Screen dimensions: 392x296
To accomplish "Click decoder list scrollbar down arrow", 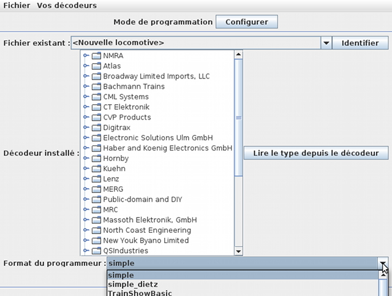I will click(x=238, y=251).
